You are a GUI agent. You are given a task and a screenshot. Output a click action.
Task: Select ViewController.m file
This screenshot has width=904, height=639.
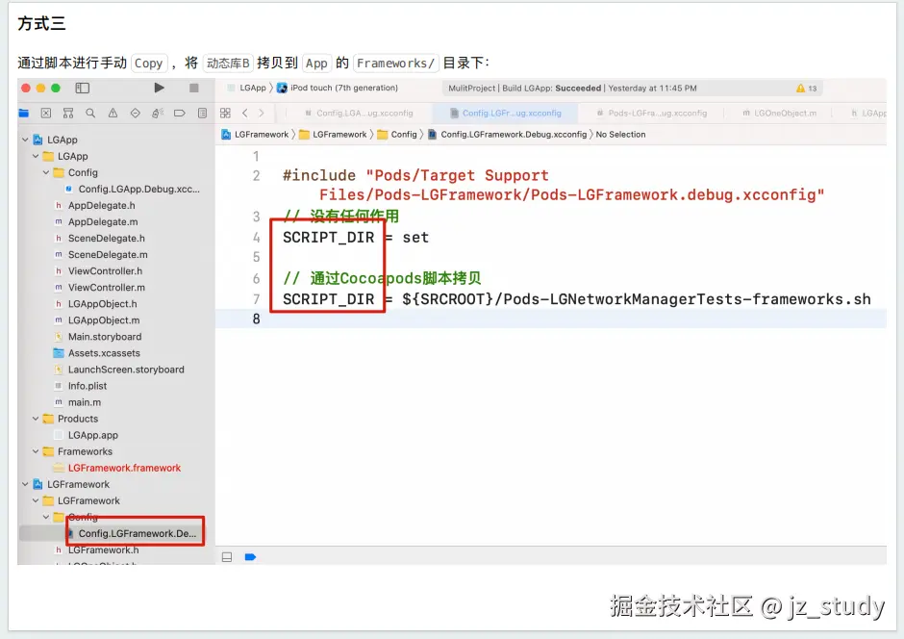pyautogui.click(x=100, y=287)
